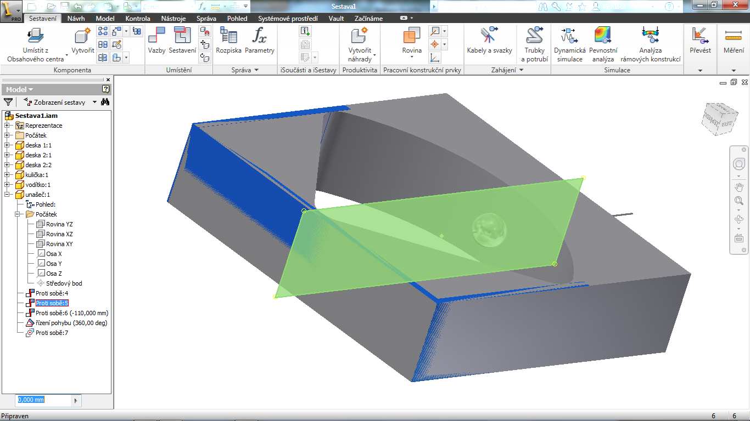
Task: Launch Kabely a svazky
Action: pyautogui.click(x=489, y=41)
